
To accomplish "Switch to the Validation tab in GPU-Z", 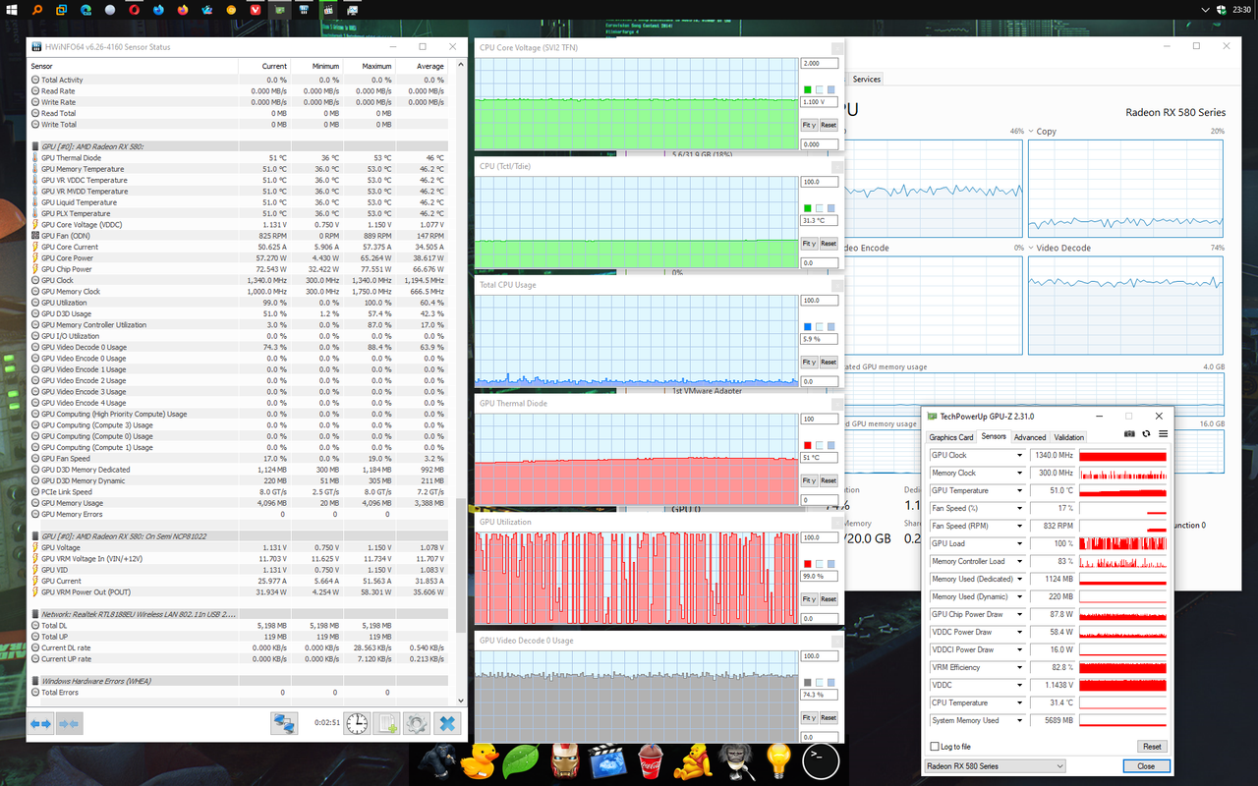I will point(1071,436).
